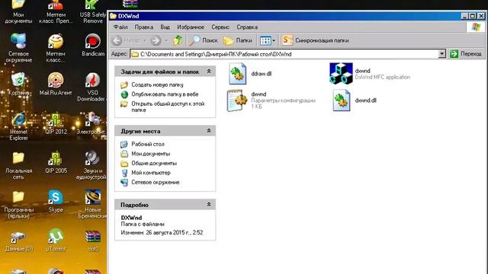Open the Back button history dropdown arrow
The width and height of the screenshot is (488, 274).
(x=145, y=40)
